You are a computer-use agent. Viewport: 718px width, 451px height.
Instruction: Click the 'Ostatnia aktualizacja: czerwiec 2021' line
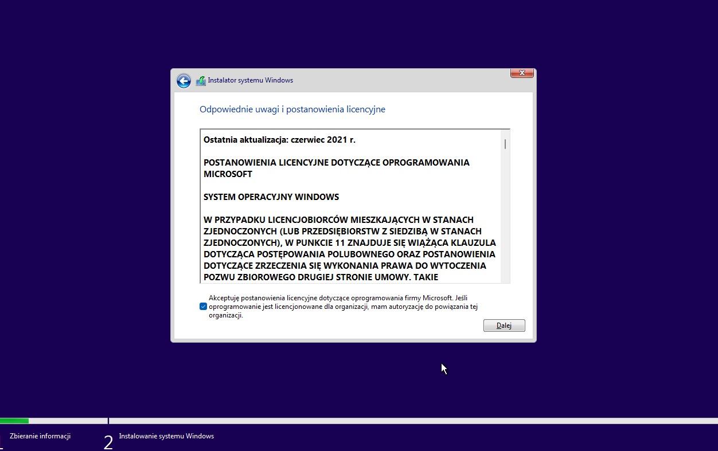[279, 140]
